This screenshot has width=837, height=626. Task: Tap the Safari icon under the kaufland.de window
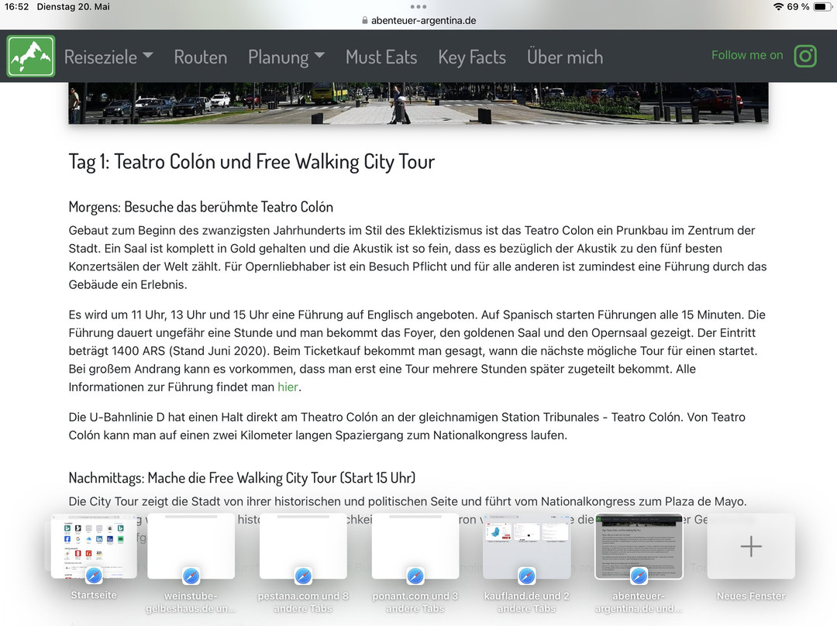[527, 576]
